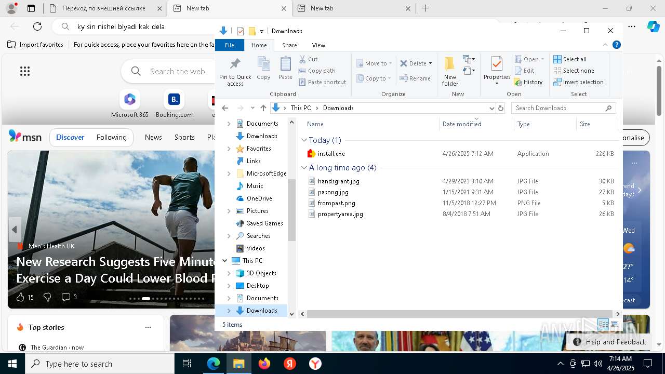Image resolution: width=665 pixels, height=374 pixels.
Task: Open the Delete options dropdown arrow
Action: tap(430, 63)
